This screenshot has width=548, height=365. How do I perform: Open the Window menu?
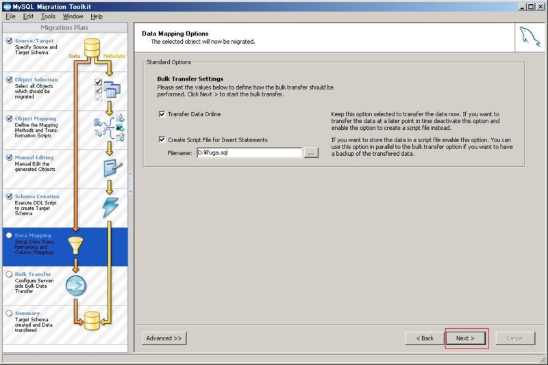(x=73, y=16)
